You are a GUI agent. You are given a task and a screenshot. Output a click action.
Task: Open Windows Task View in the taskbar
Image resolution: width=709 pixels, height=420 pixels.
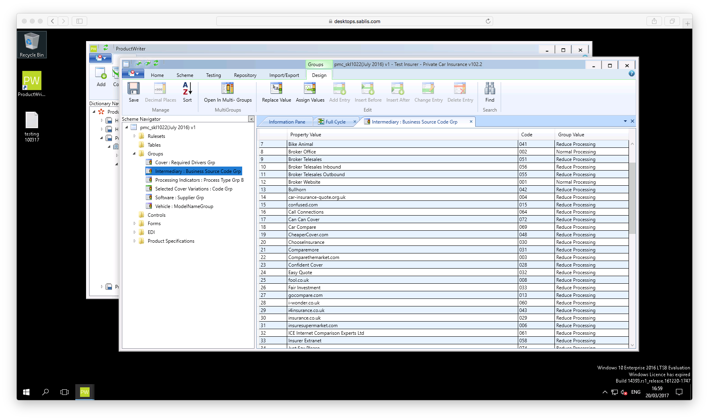pos(65,392)
